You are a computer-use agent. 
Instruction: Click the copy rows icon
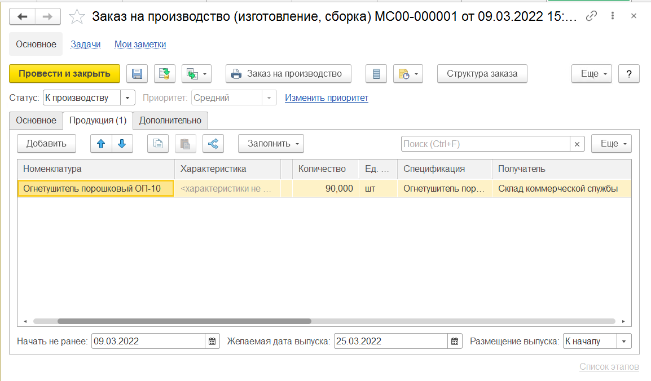[158, 144]
